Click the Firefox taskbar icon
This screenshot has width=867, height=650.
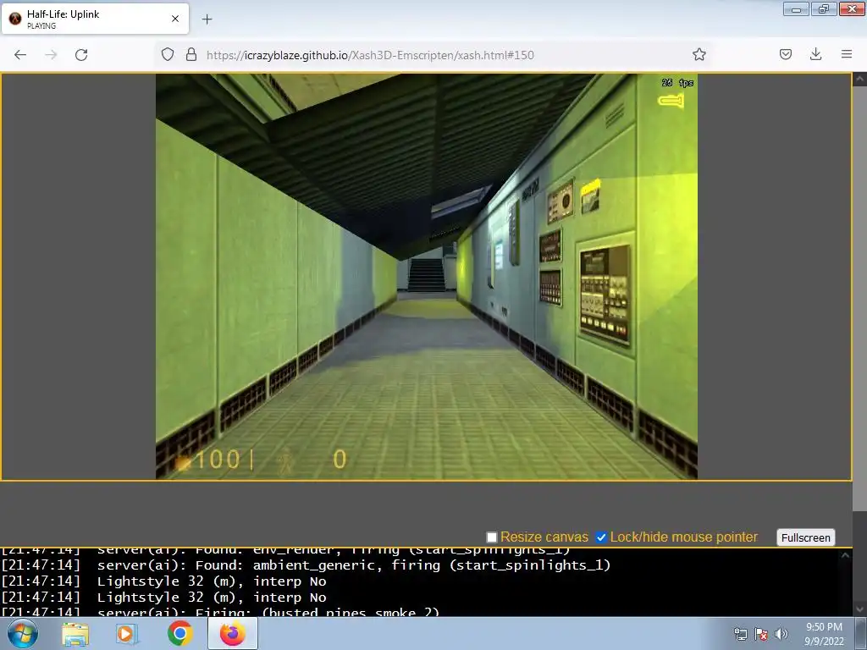[232, 633]
